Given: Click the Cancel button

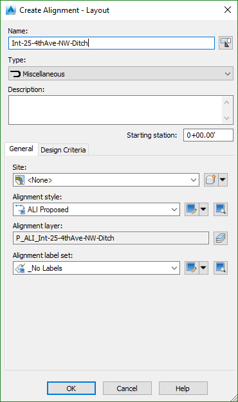Looking at the screenshot, I should (x=127, y=388).
